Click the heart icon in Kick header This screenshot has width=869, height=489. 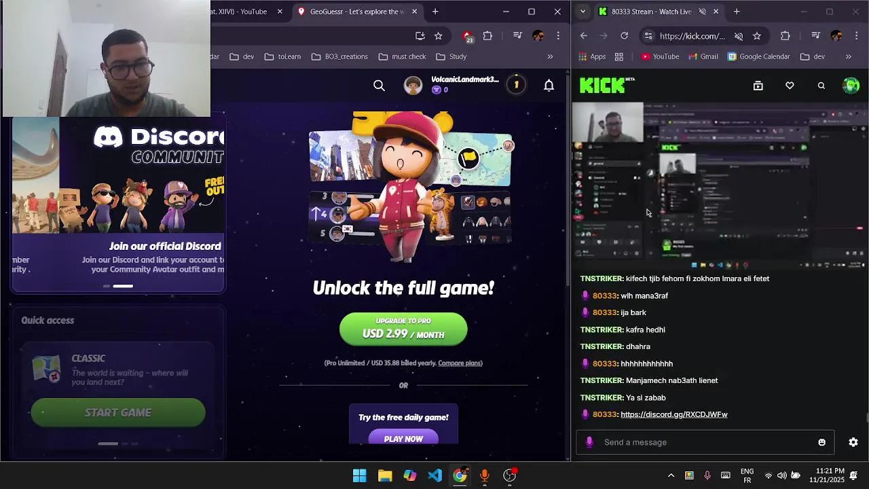click(x=790, y=86)
